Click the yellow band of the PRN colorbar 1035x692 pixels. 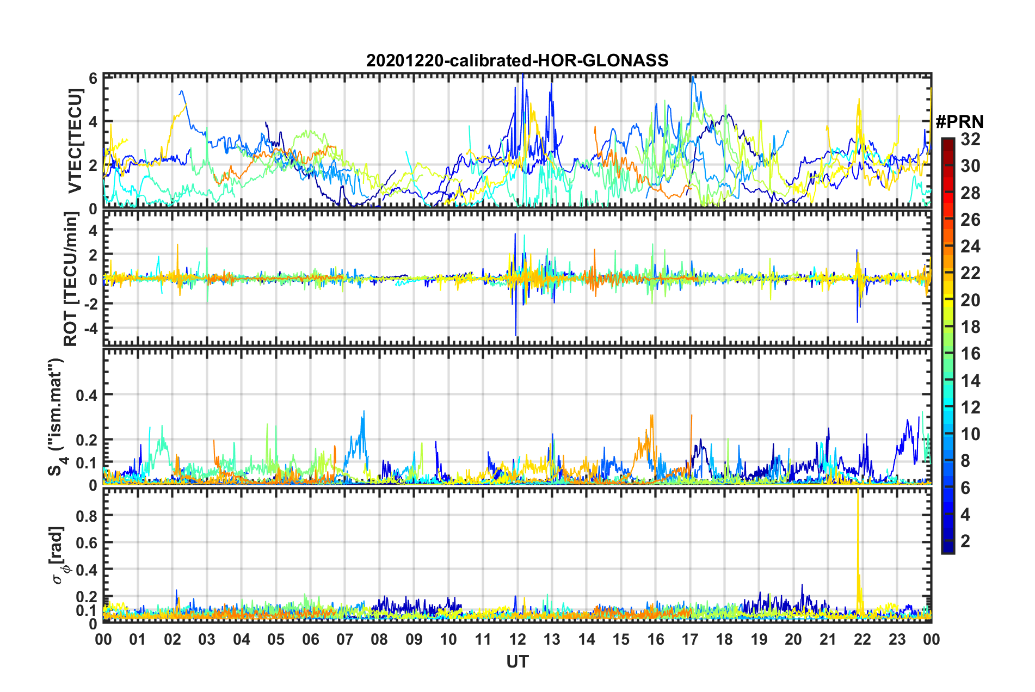pos(948,299)
